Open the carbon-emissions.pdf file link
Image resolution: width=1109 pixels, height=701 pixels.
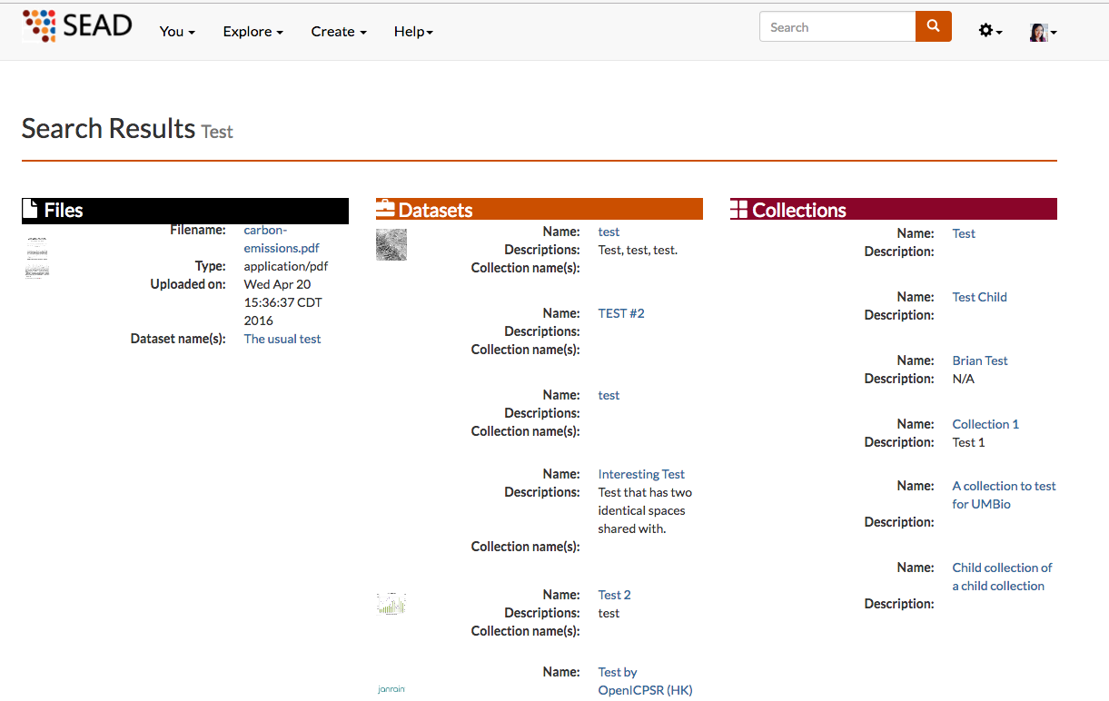(x=281, y=240)
